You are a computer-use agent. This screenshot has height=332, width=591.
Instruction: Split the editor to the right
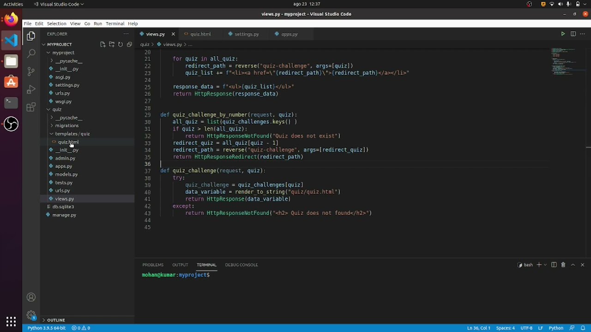pyautogui.click(x=573, y=34)
